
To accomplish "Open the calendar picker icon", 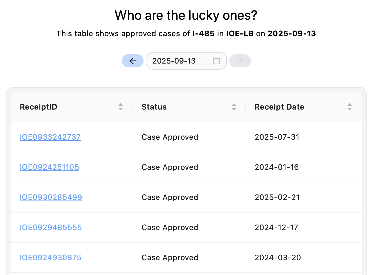I will pyautogui.click(x=216, y=61).
